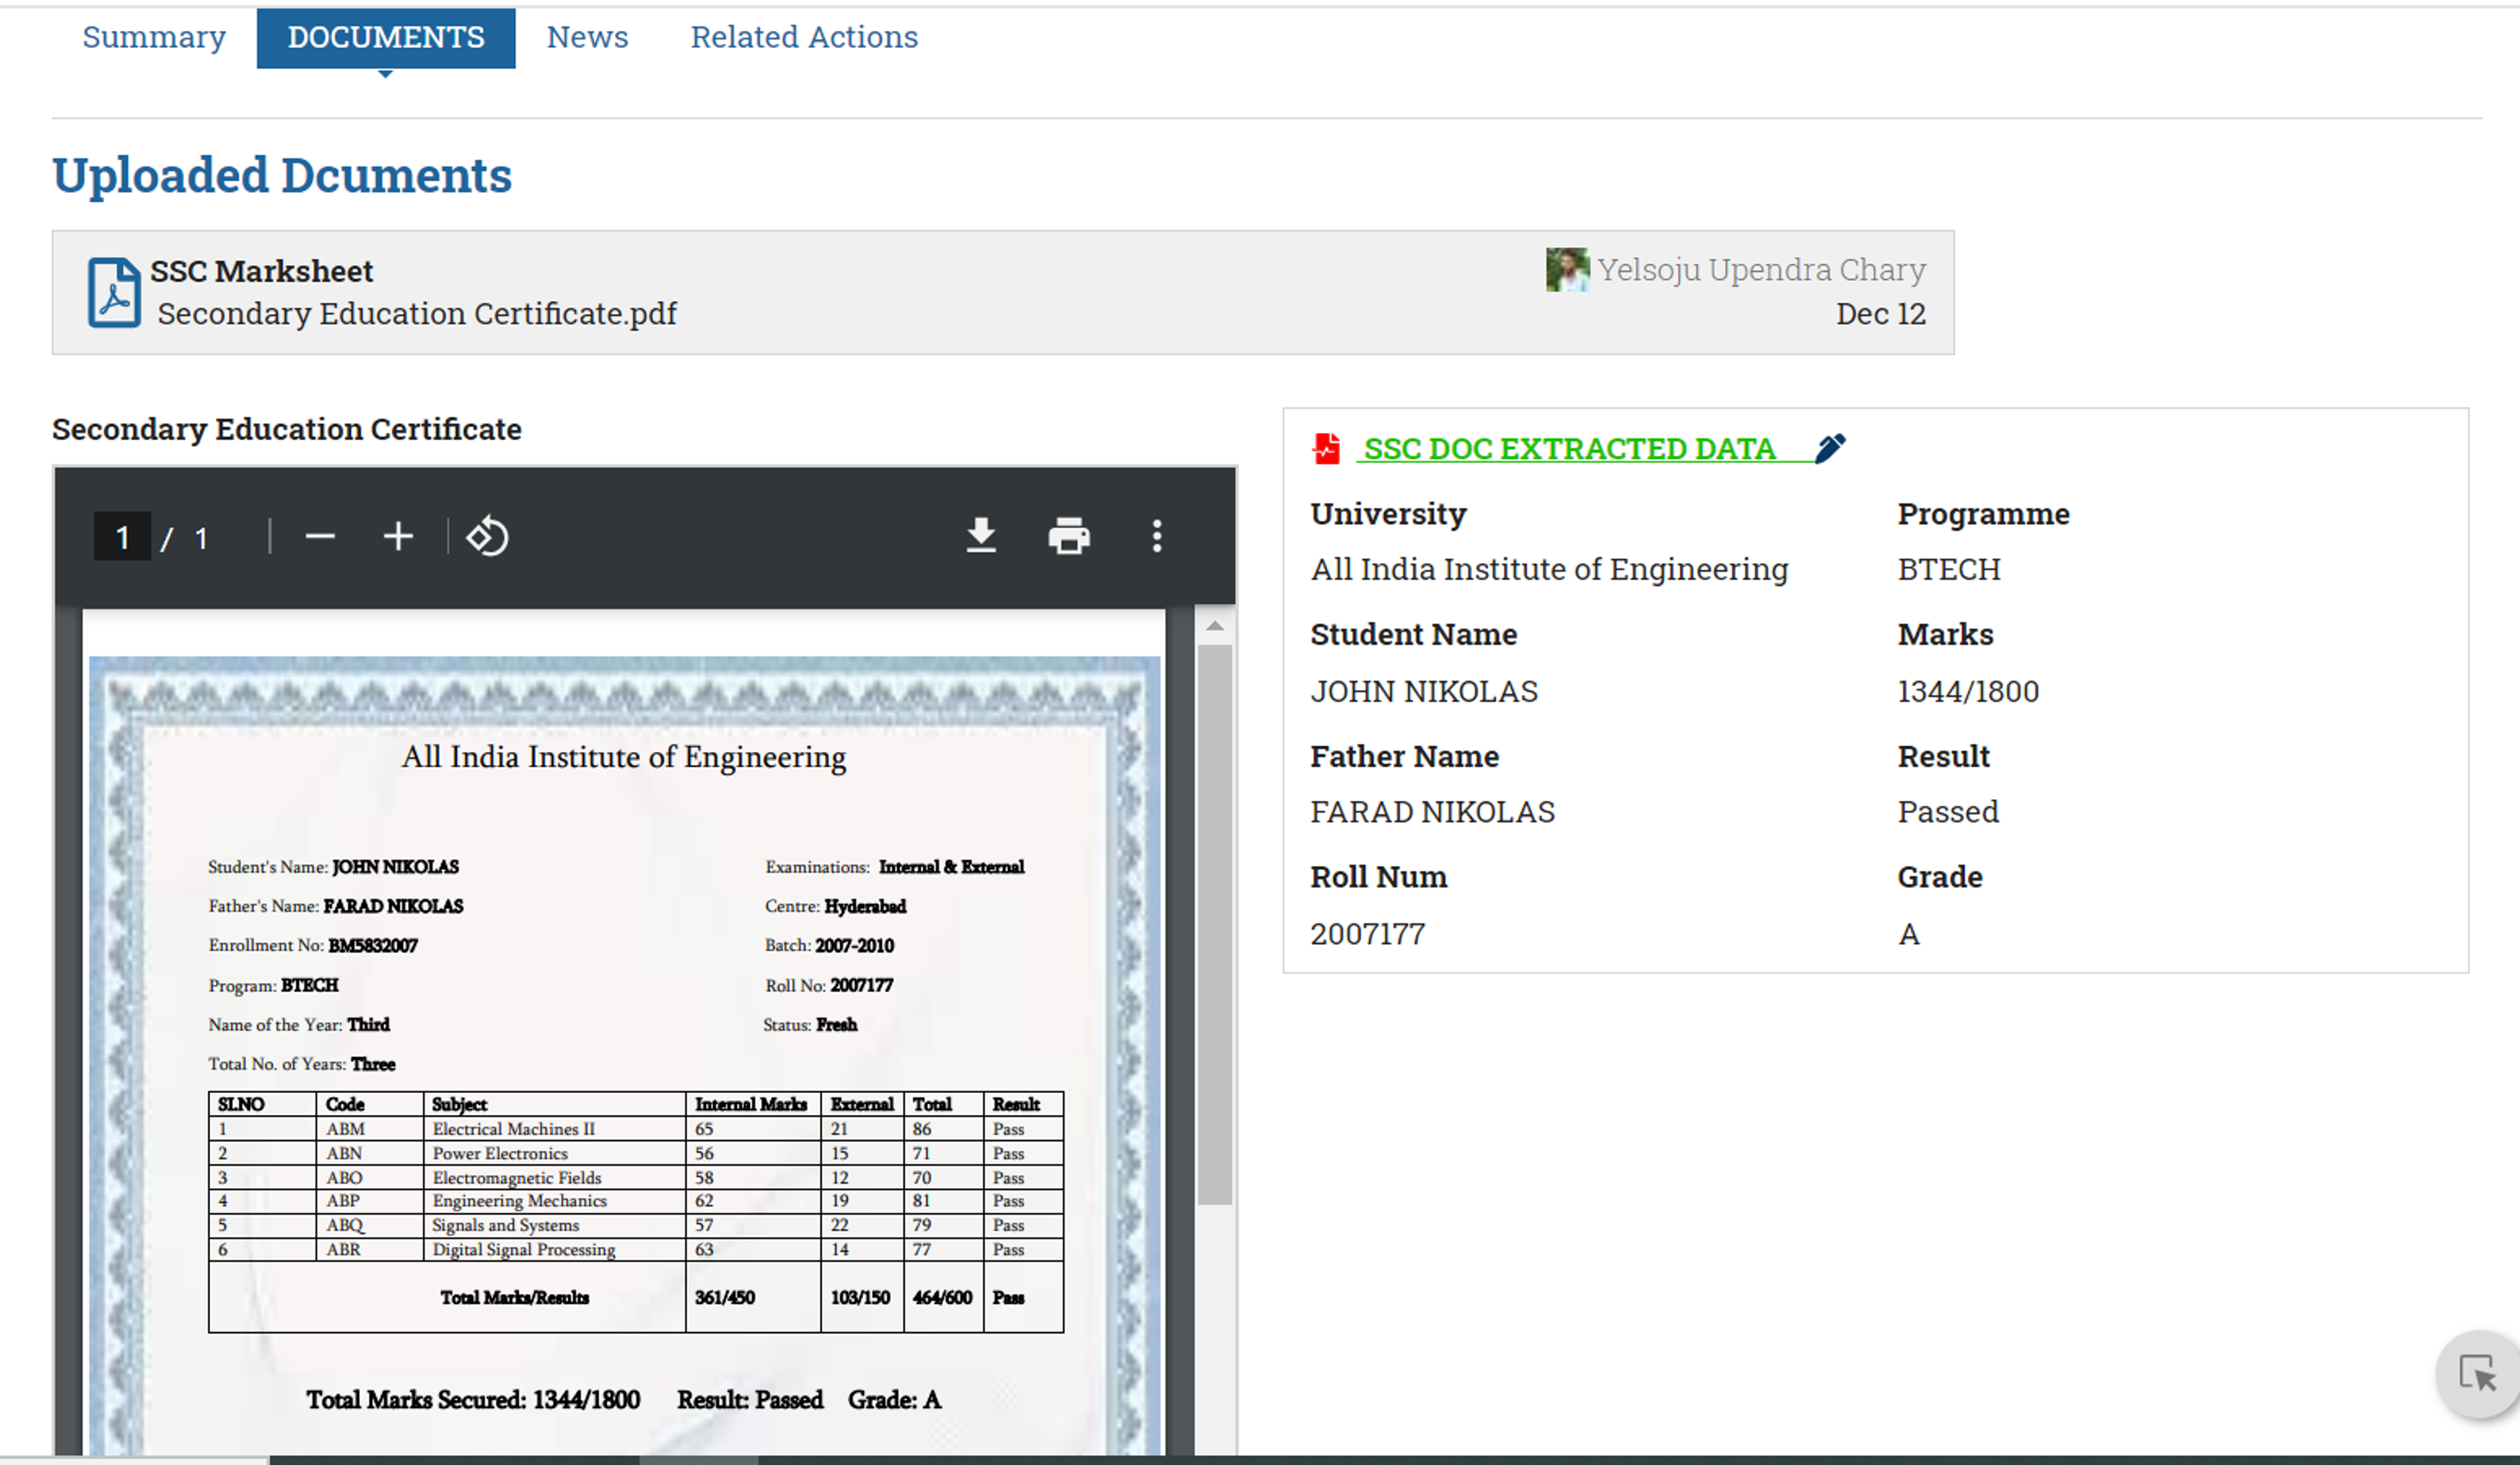This screenshot has height=1465, width=2520.
Task: Click the PDF viewer vertical scrollbar thumb
Action: (x=1214, y=924)
